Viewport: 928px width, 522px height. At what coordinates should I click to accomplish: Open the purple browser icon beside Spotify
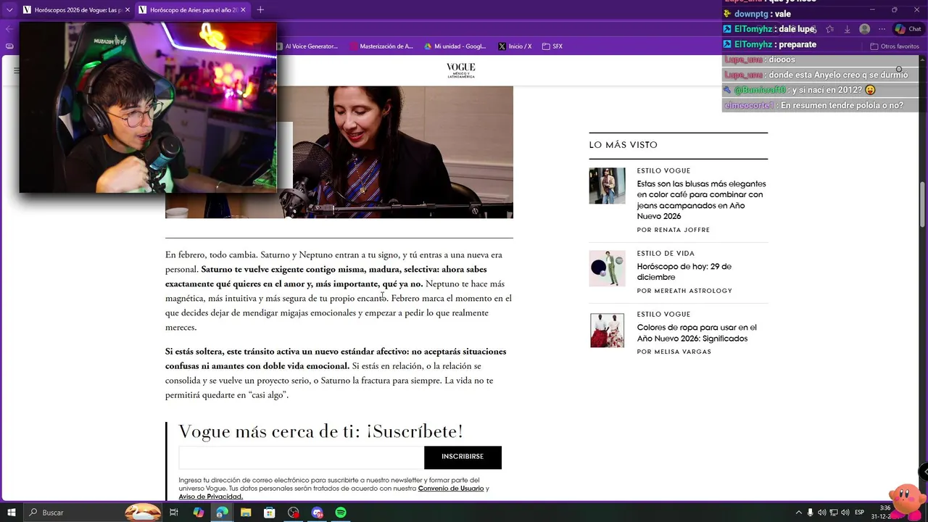click(x=317, y=513)
